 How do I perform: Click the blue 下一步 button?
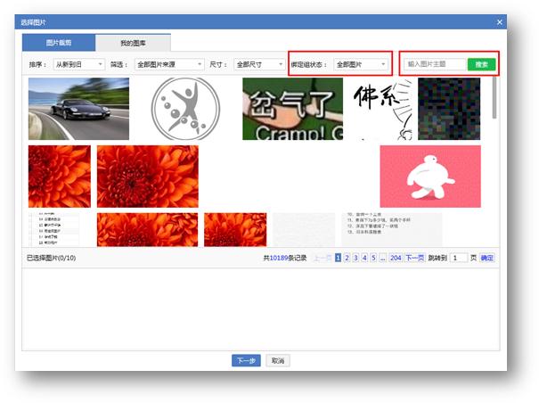coord(246,360)
